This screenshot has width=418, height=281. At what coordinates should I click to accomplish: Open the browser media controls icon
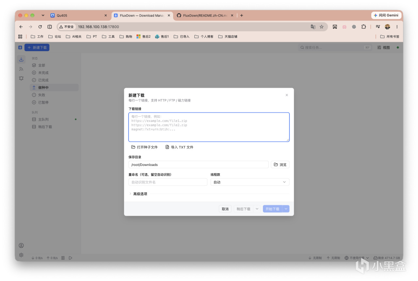click(378, 27)
